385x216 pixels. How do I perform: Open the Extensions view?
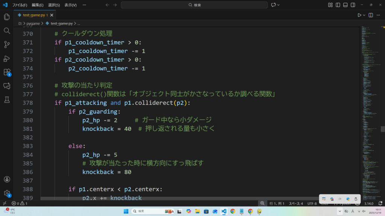pos(7,72)
